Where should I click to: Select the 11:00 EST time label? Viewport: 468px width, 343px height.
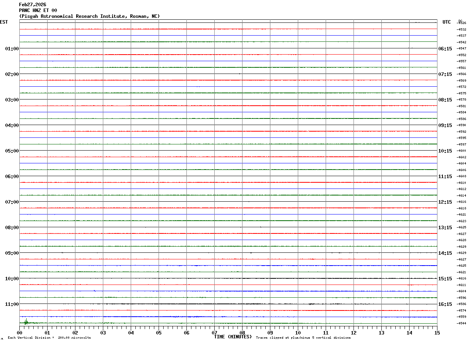coord(12,304)
